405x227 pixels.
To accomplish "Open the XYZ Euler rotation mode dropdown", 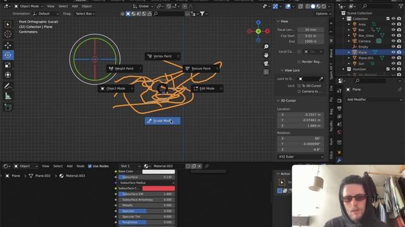I will click(x=301, y=156).
